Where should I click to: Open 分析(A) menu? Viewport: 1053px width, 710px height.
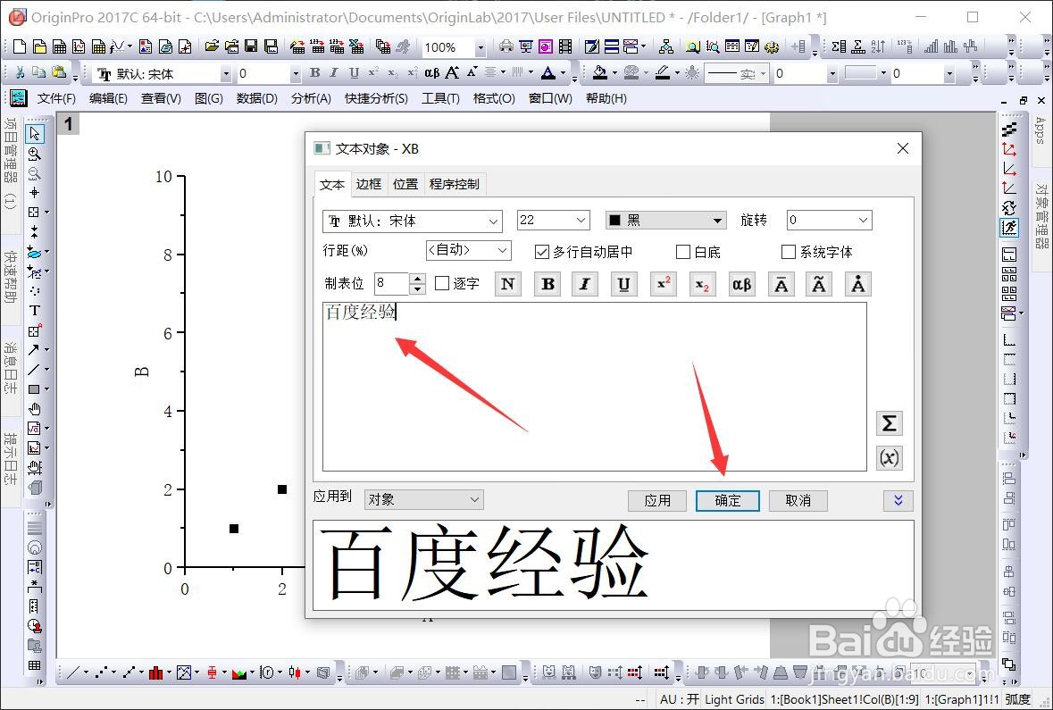tap(311, 99)
